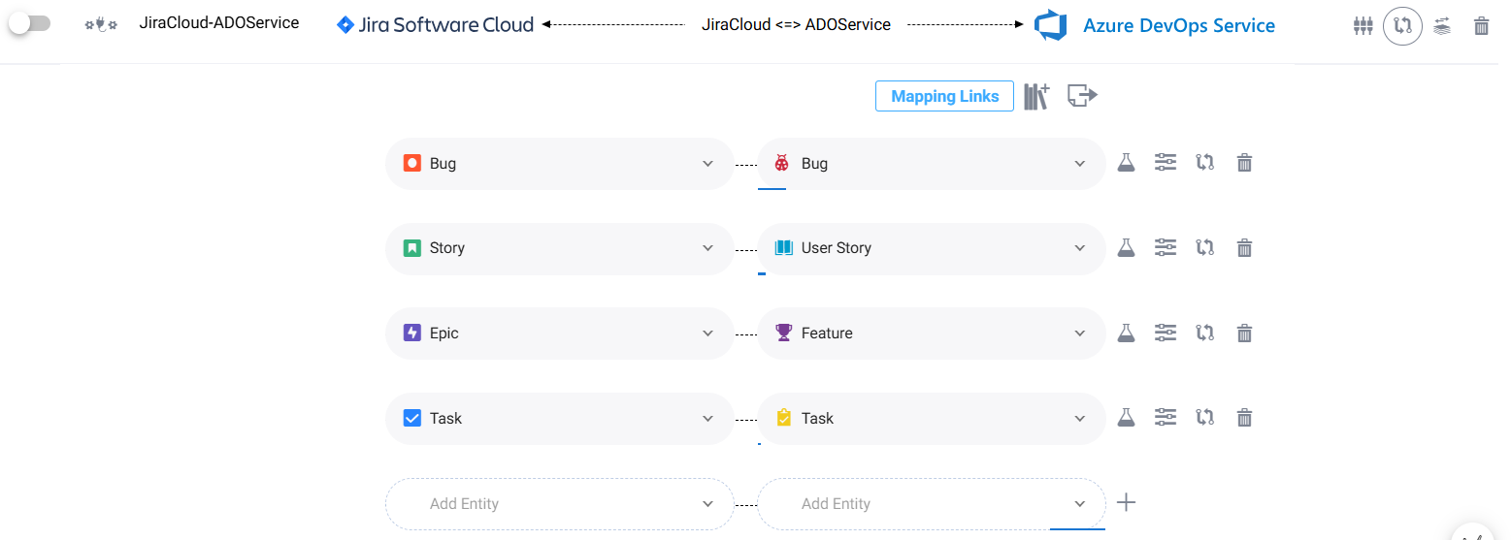
Task: Open the stacked layers icon in header
Action: click(1442, 26)
